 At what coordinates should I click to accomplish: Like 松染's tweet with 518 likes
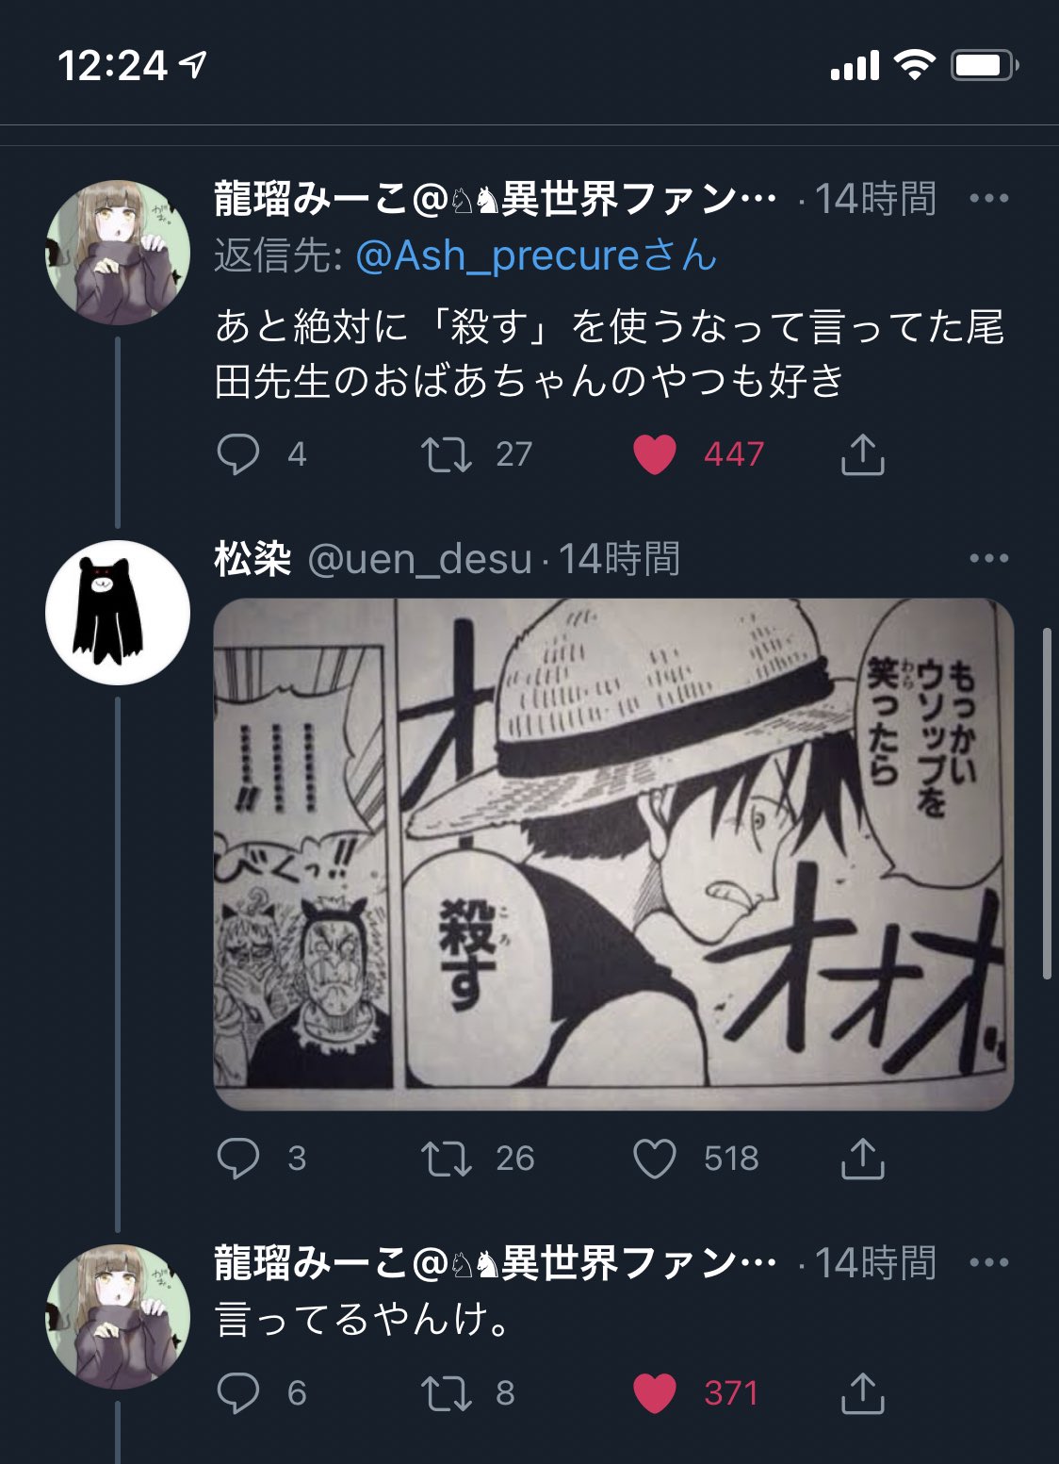click(655, 1159)
